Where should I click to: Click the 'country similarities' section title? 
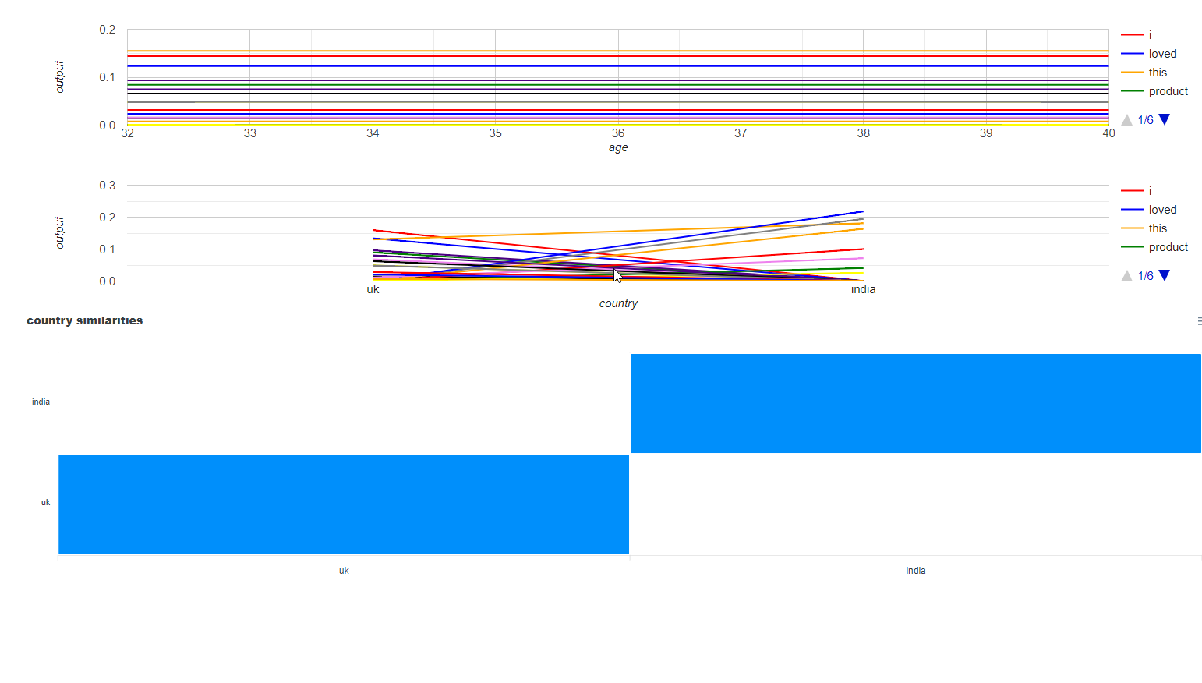tap(83, 320)
